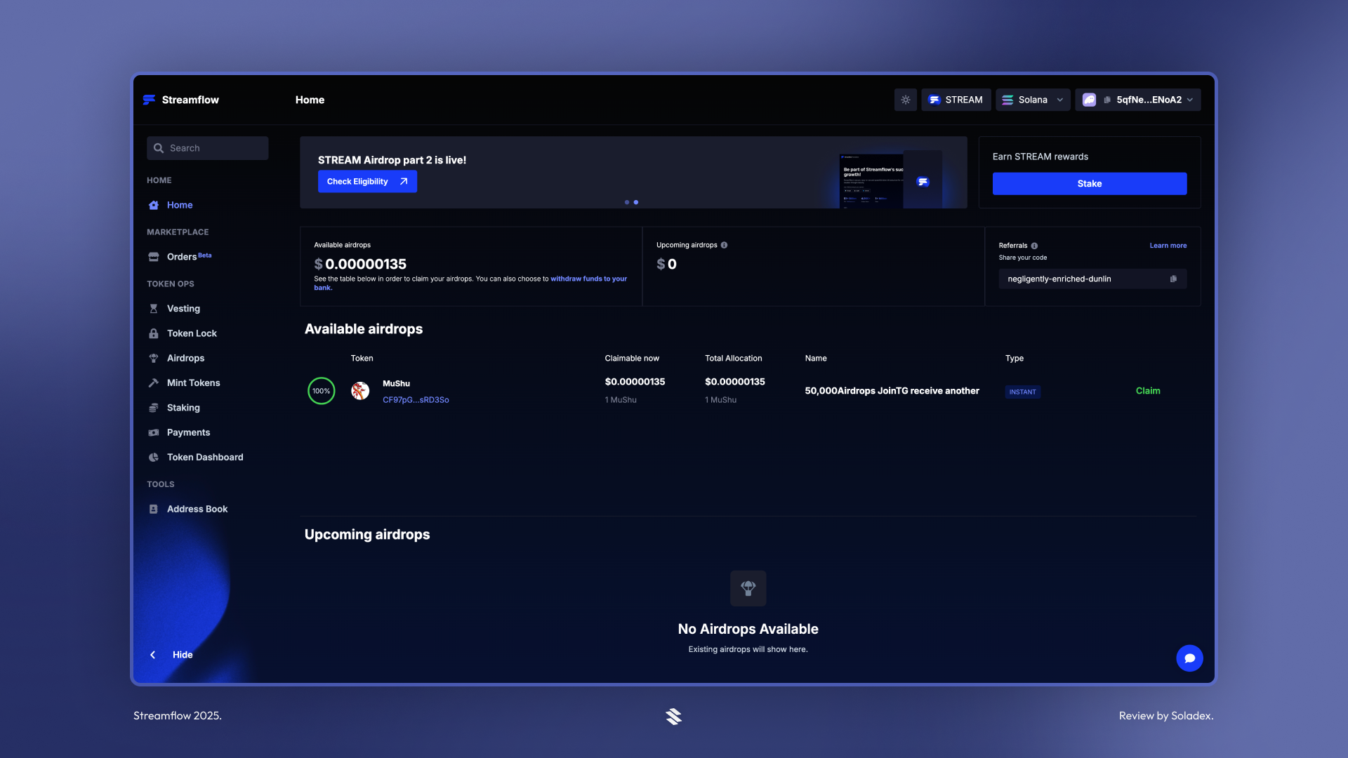Click the Hide chevron arrow
Image resolution: width=1348 pixels, height=758 pixels.
[x=152, y=655]
